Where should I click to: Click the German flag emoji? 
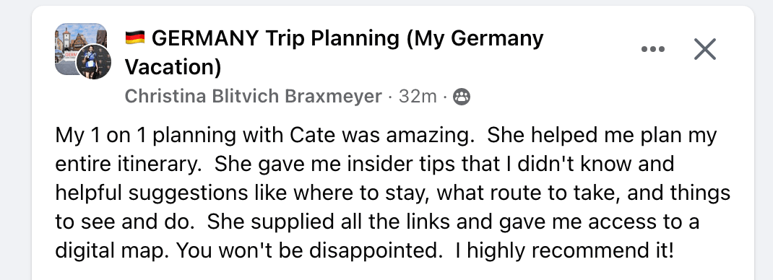tap(135, 38)
